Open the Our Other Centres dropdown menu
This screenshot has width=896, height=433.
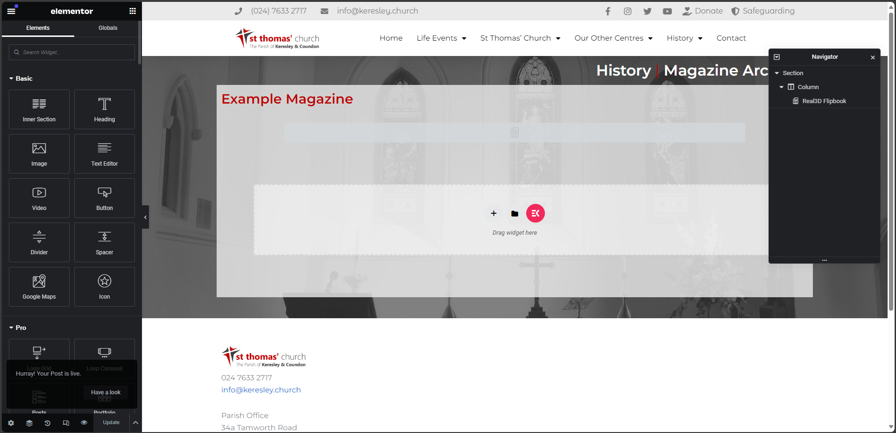[x=614, y=38]
